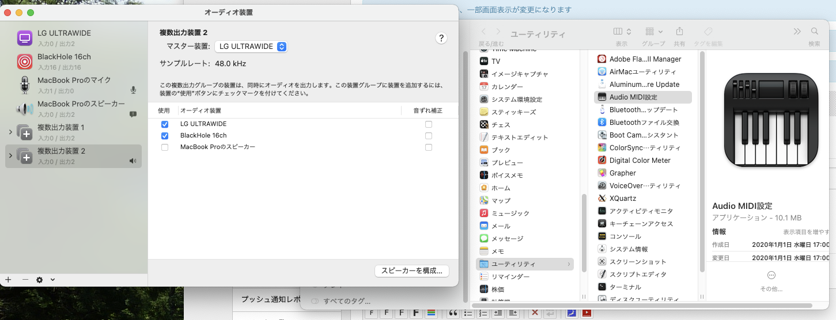
Task: Select キーチェーンアクセス in Finder list
Action: click(643, 224)
